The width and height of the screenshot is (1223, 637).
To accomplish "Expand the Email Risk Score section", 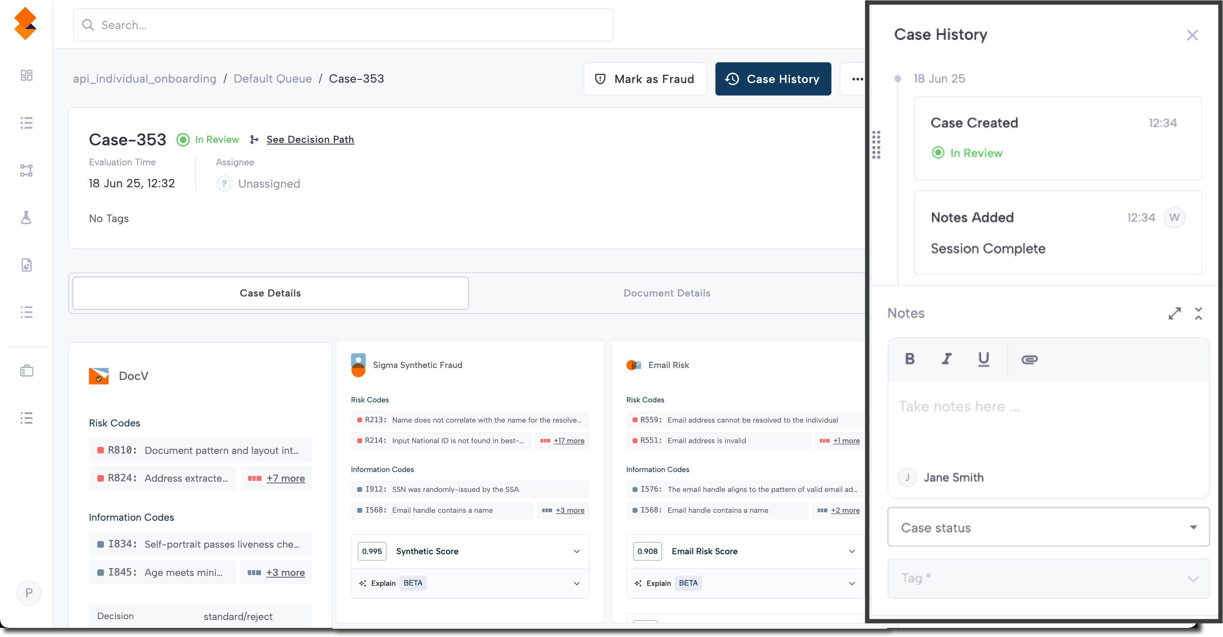I will 852,551.
